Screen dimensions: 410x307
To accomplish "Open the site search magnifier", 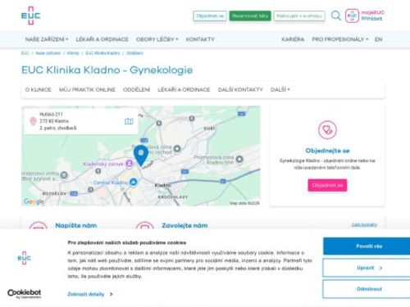I will pyautogui.click(x=336, y=16).
